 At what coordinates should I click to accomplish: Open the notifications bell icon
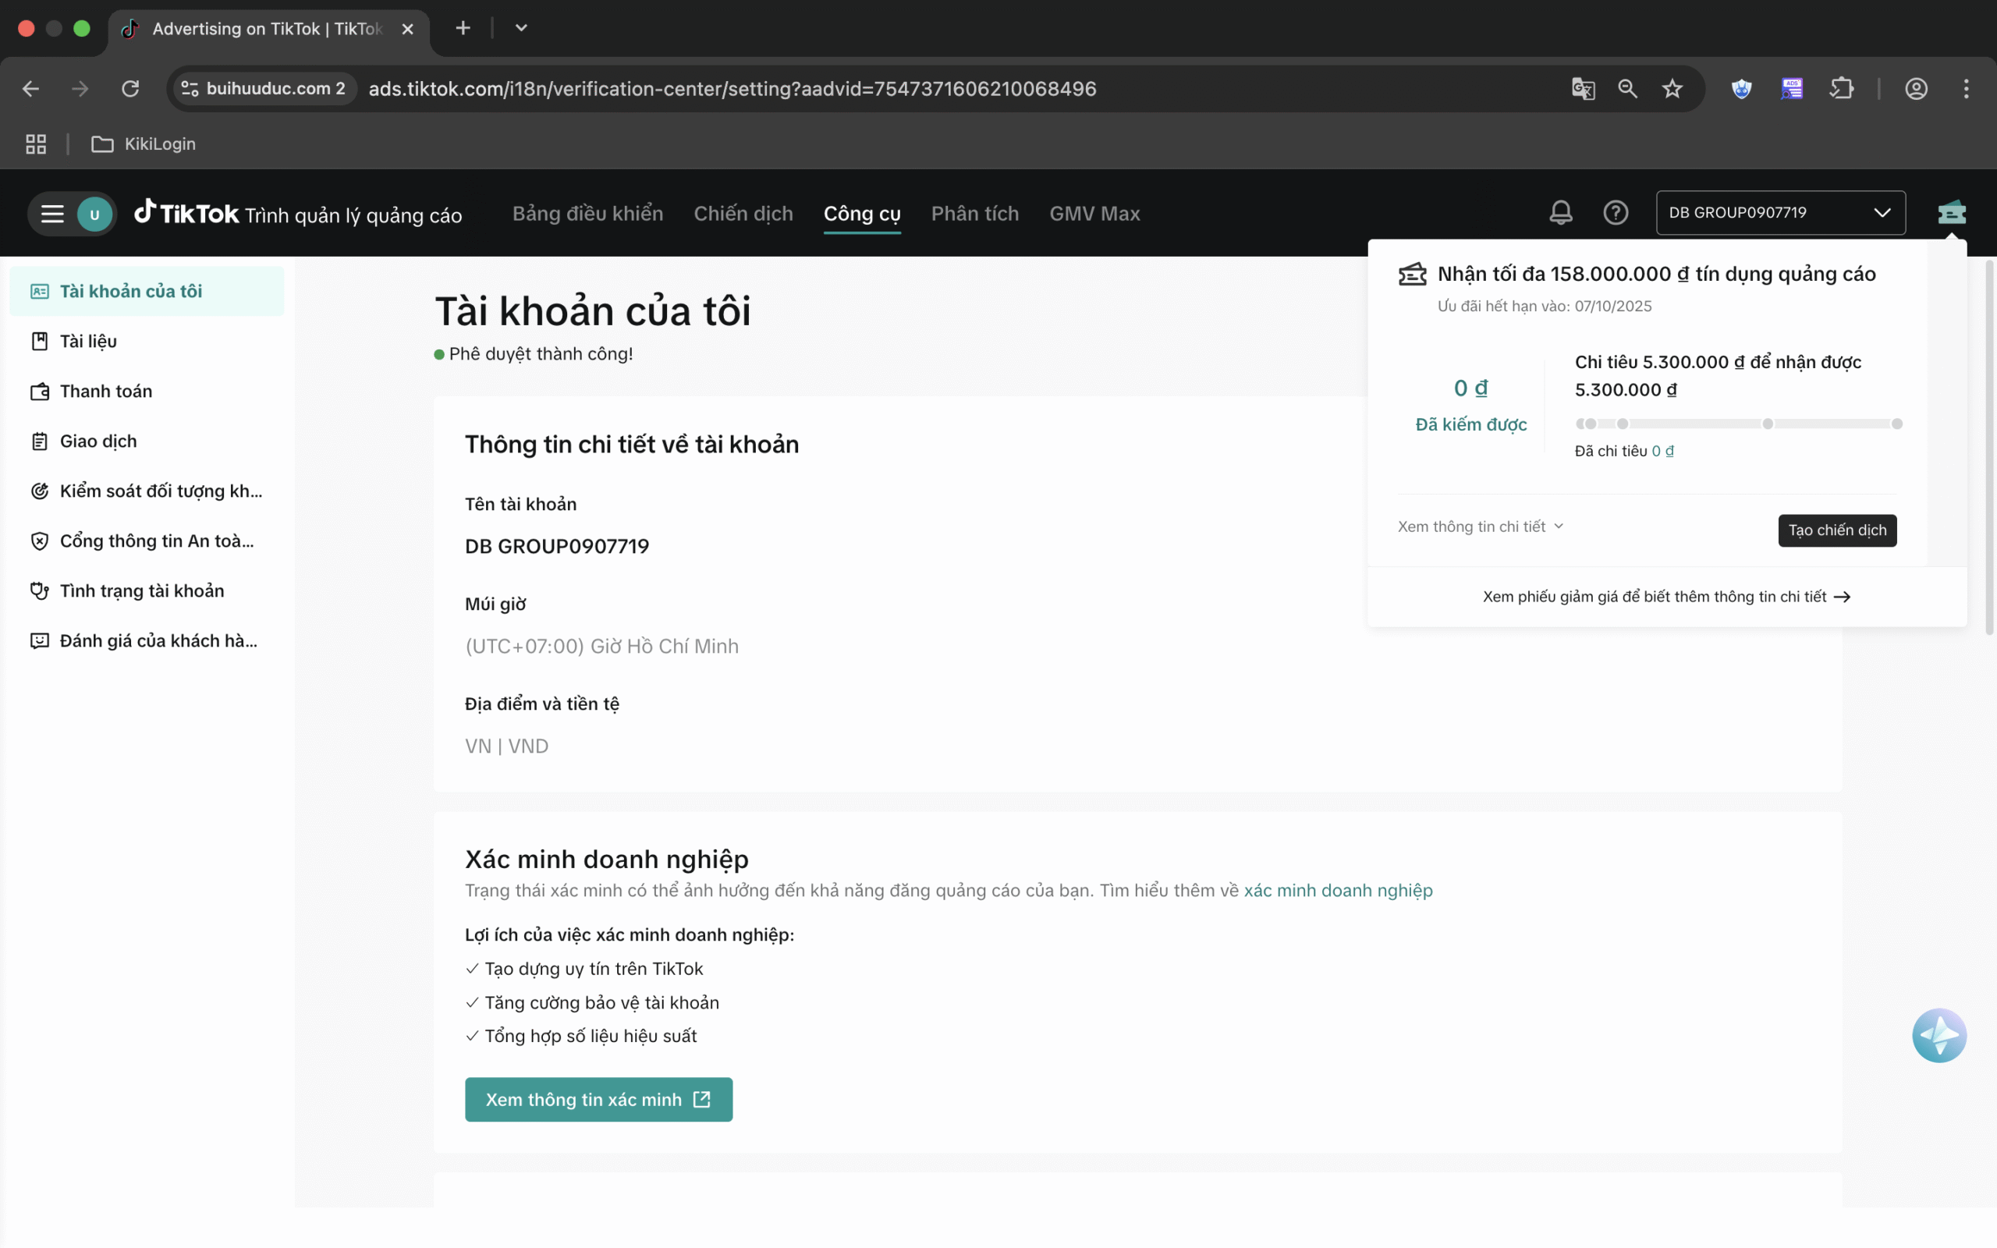coord(1560,213)
